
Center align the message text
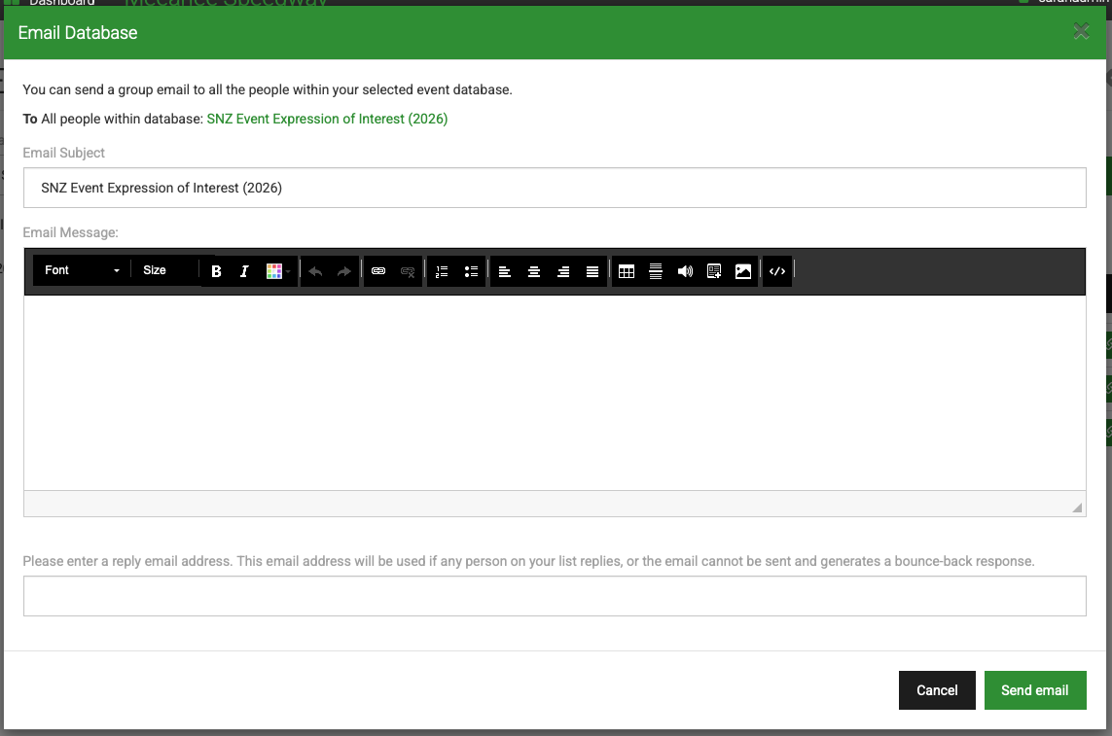coord(534,271)
